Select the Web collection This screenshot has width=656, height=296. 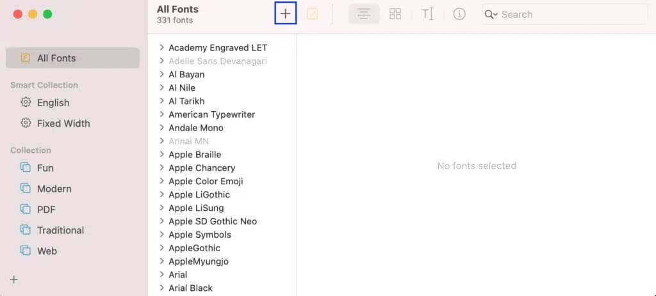(x=47, y=251)
